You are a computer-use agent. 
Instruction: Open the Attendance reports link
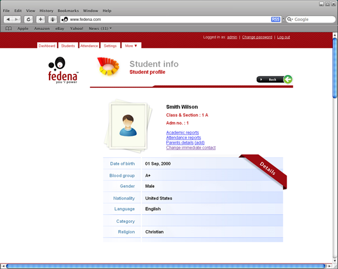[184, 138]
